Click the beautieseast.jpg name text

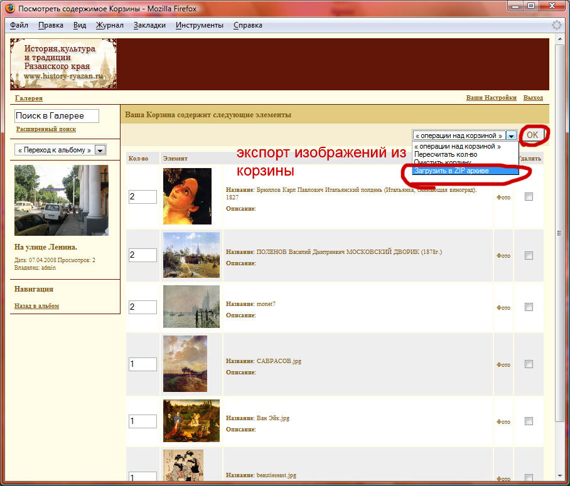276,475
